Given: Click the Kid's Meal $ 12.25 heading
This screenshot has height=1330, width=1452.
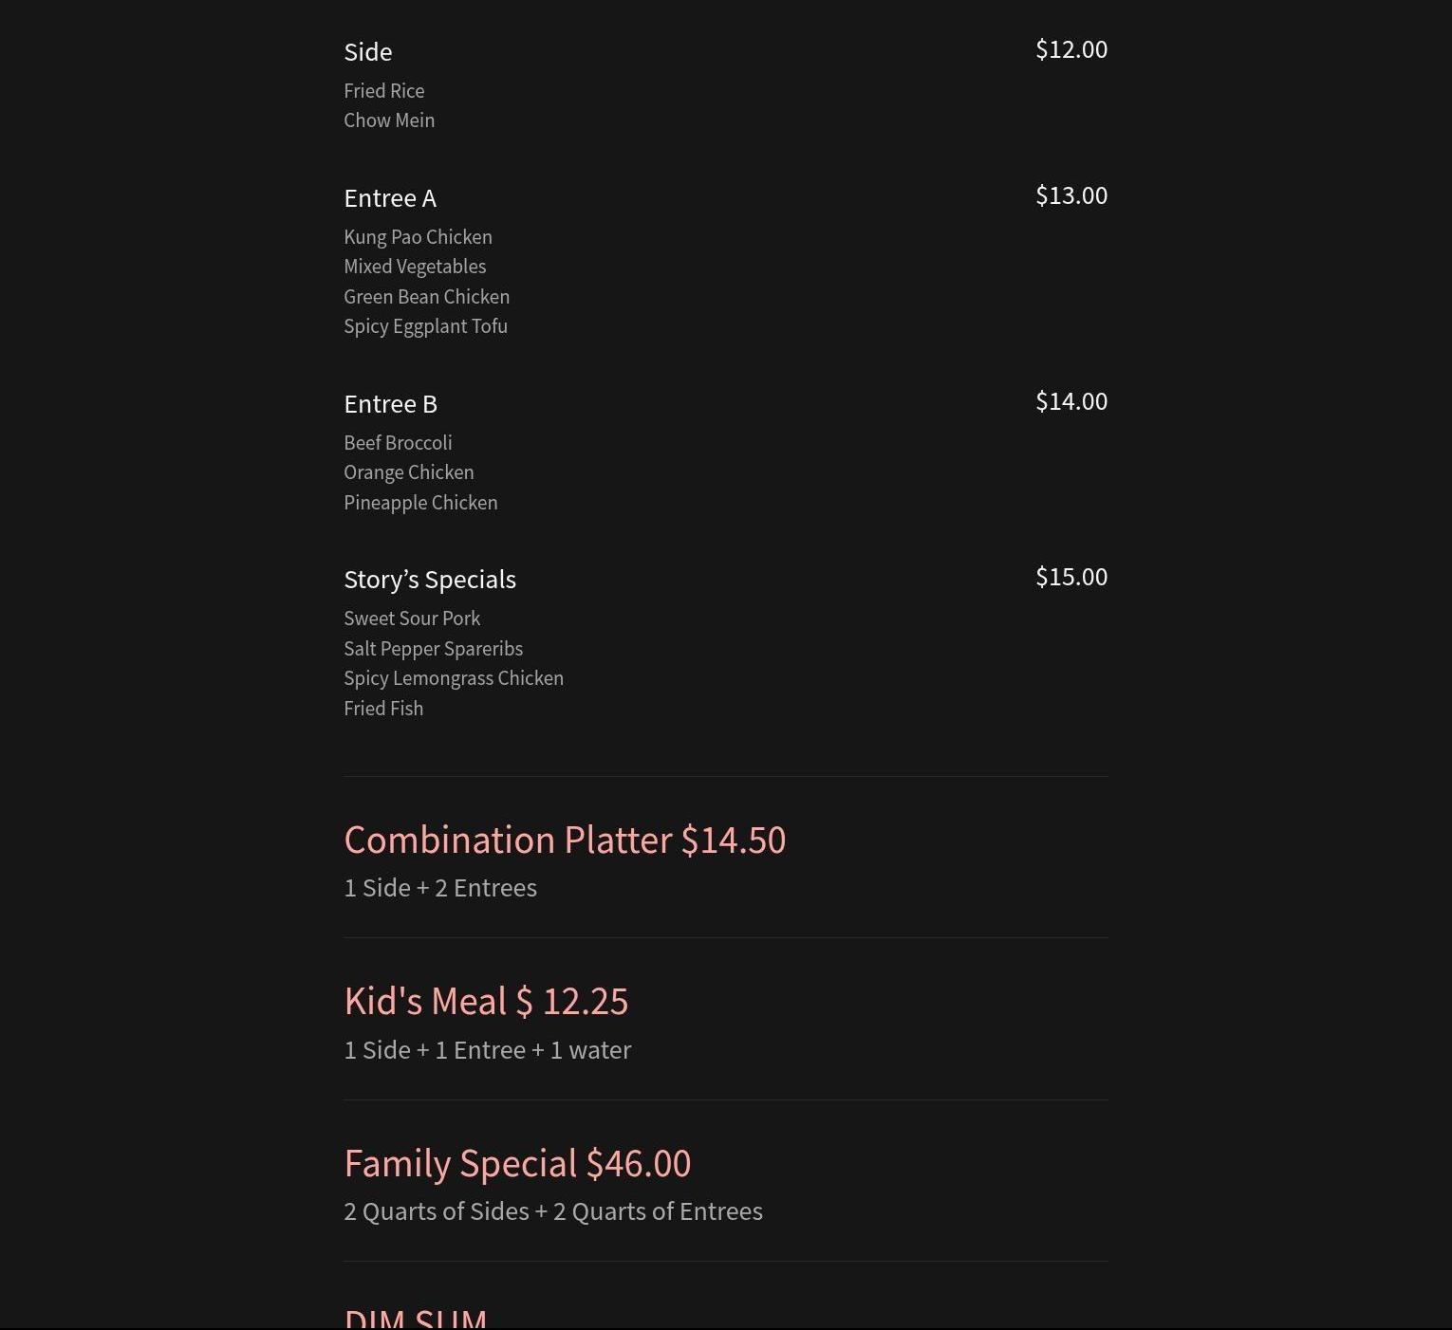Looking at the screenshot, I should point(486,1002).
